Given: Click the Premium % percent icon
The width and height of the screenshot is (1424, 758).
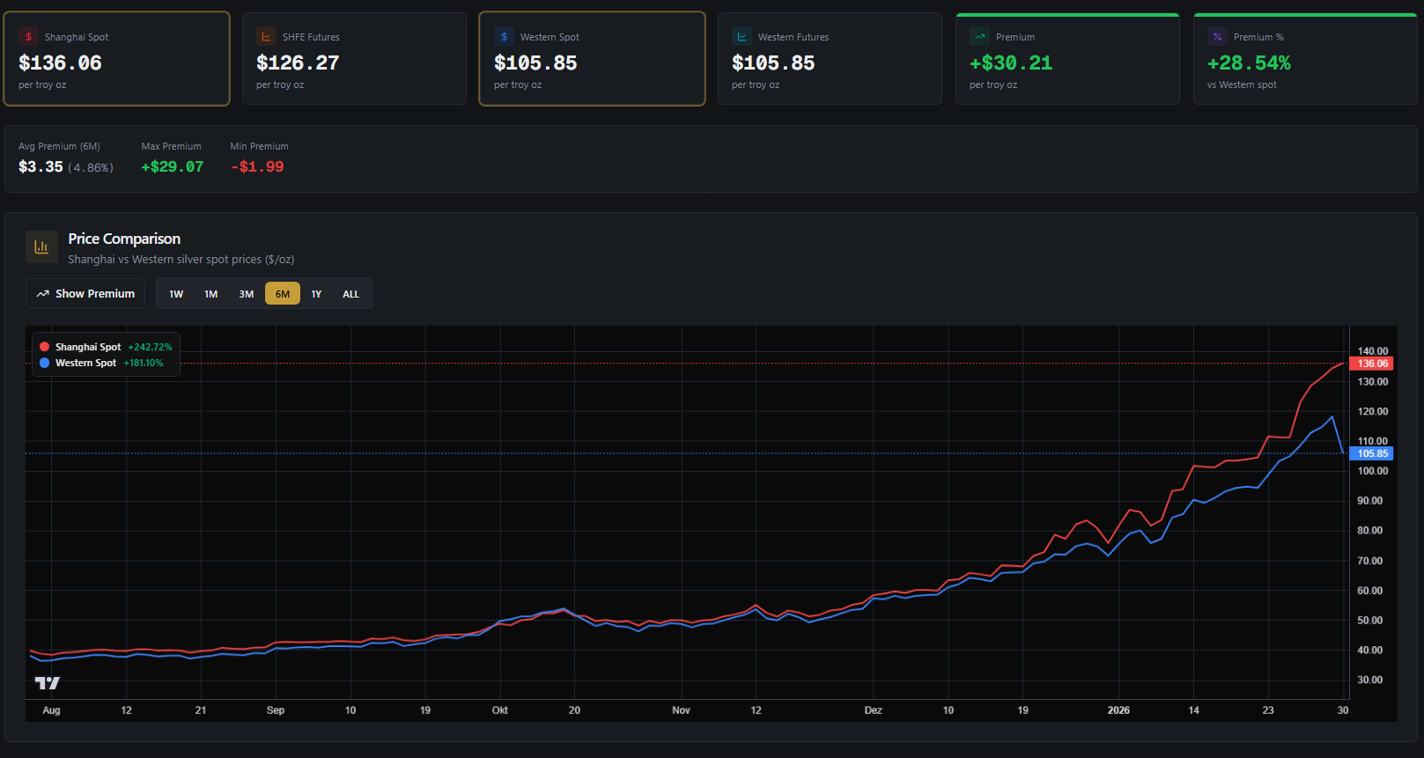Looking at the screenshot, I should [x=1217, y=37].
